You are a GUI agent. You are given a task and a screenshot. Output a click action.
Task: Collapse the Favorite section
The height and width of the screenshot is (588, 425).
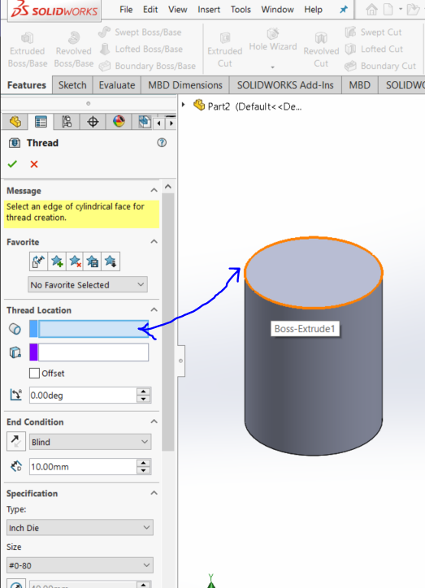pyautogui.click(x=154, y=241)
